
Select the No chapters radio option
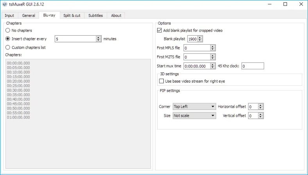coord(19,30)
